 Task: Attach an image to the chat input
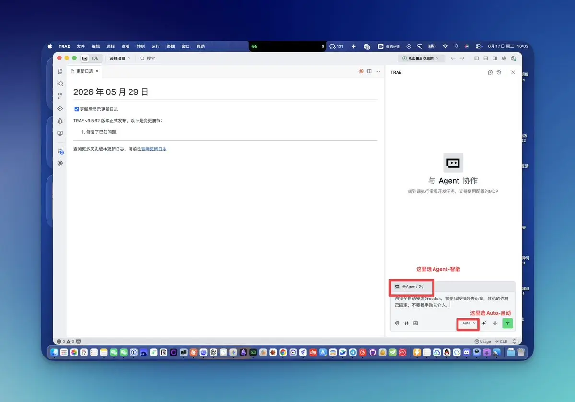[x=415, y=323]
